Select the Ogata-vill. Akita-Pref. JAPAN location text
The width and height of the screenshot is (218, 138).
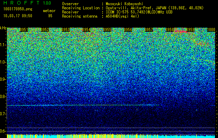pyautogui.click(x=155, y=8)
